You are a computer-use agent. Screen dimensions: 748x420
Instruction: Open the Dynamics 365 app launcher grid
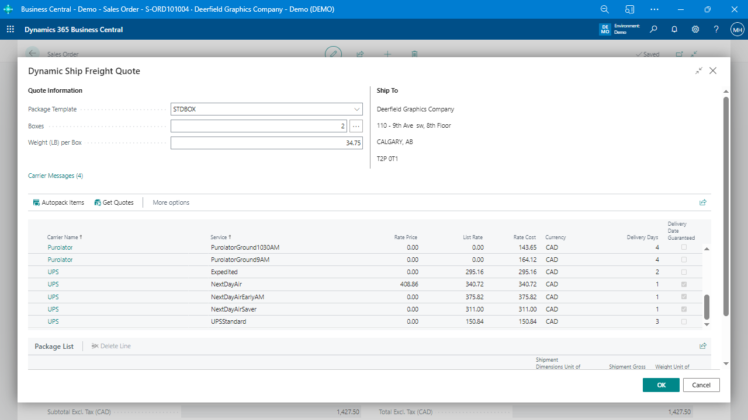tap(10, 29)
